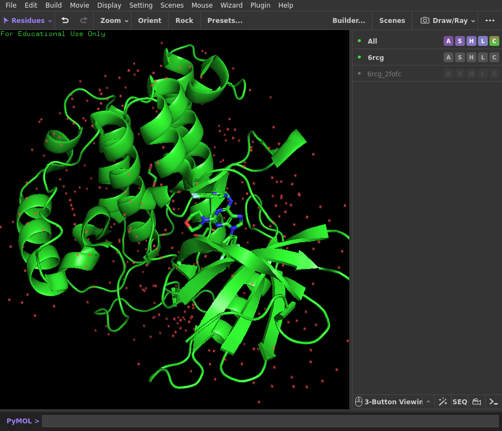
Task: Click the magic wand icon near SEQ
Action: pyautogui.click(x=443, y=402)
